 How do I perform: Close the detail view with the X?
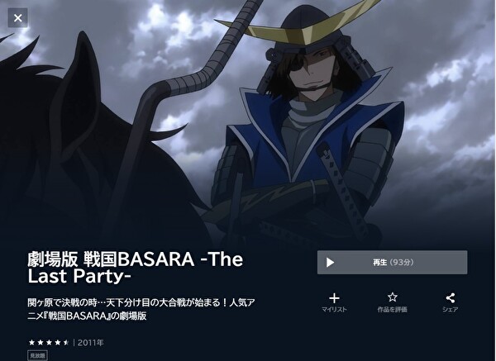(17, 17)
